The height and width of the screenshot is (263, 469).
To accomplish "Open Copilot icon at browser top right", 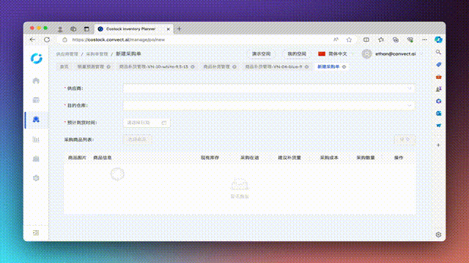I will click(x=438, y=39).
